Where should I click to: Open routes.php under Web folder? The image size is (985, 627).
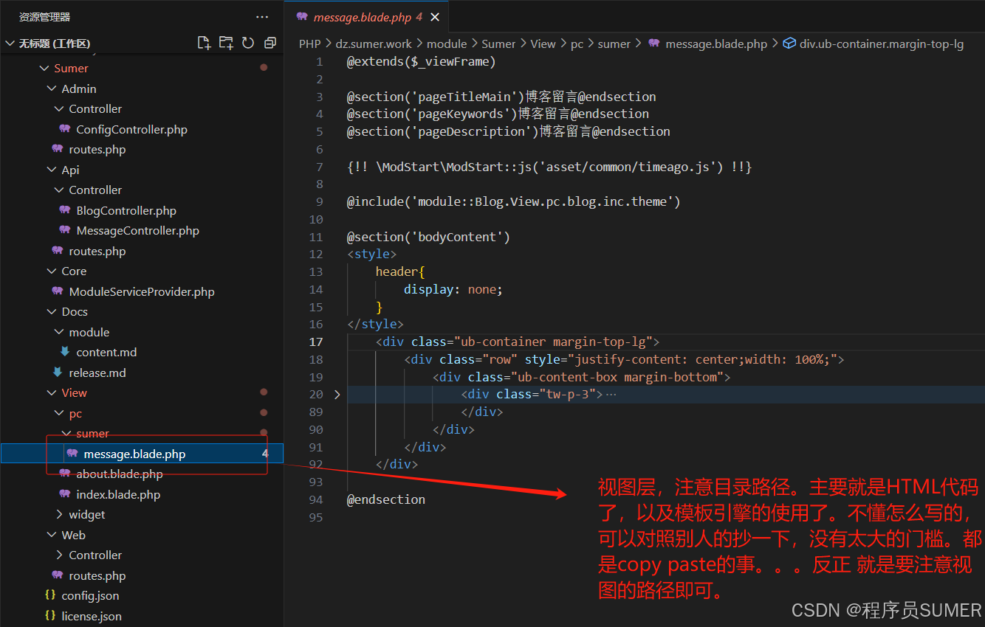tap(97, 575)
